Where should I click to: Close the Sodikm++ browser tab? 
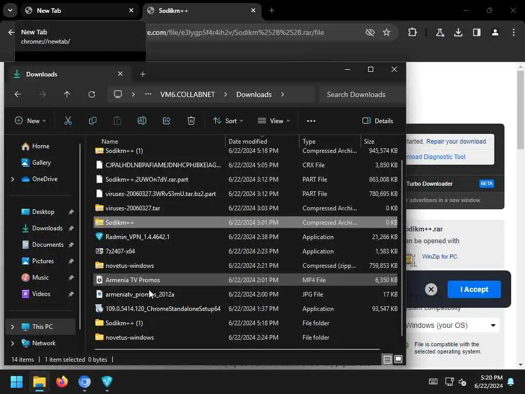coord(253,10)
